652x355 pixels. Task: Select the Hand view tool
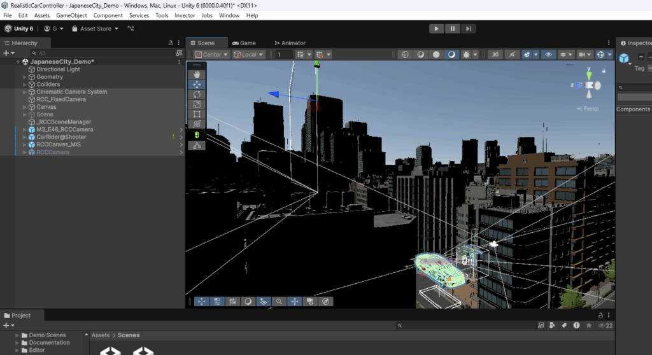tap(197, 74)
